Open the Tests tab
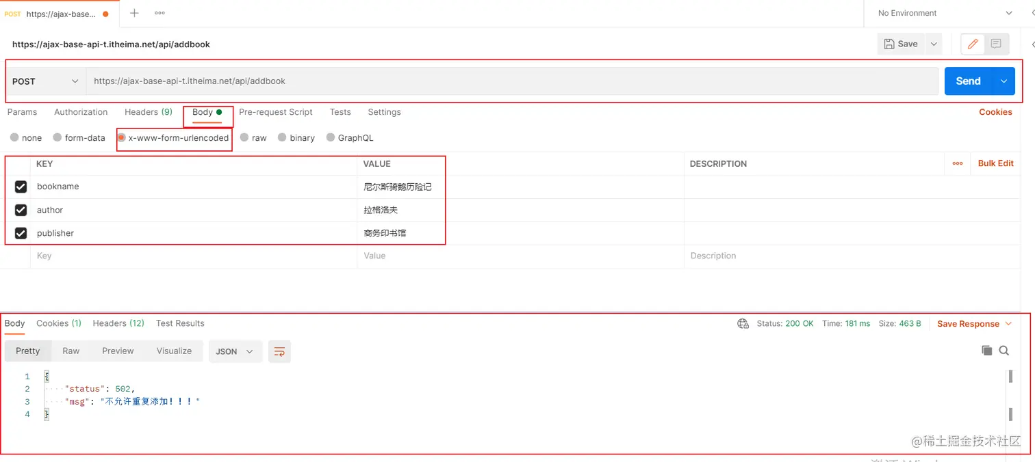 pyautogui.click(x=340, y=112)
